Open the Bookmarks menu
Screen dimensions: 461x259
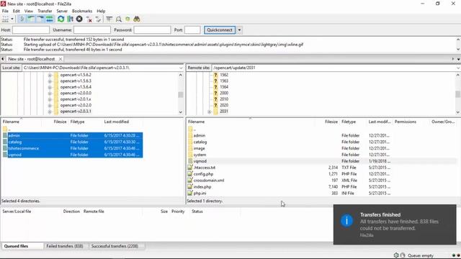tap(82, 11)
